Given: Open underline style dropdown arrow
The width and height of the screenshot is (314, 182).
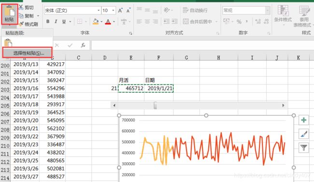Looking at the screenshot, I should pos(71,22).
